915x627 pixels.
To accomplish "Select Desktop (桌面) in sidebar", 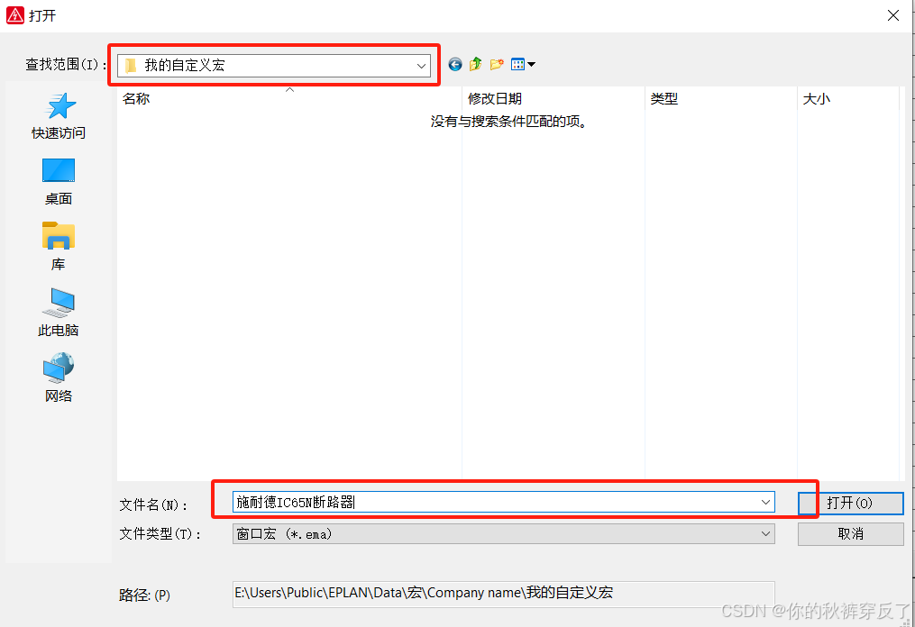I will (59, 182).
